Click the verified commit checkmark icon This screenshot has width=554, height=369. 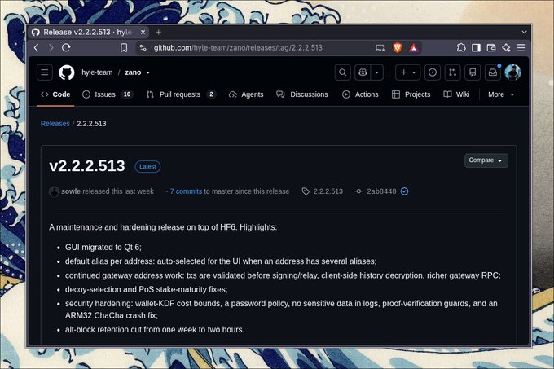tap(405, 191)
